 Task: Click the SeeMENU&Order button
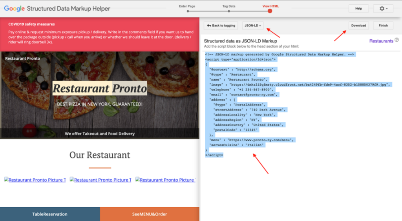[x=150, y=214]
